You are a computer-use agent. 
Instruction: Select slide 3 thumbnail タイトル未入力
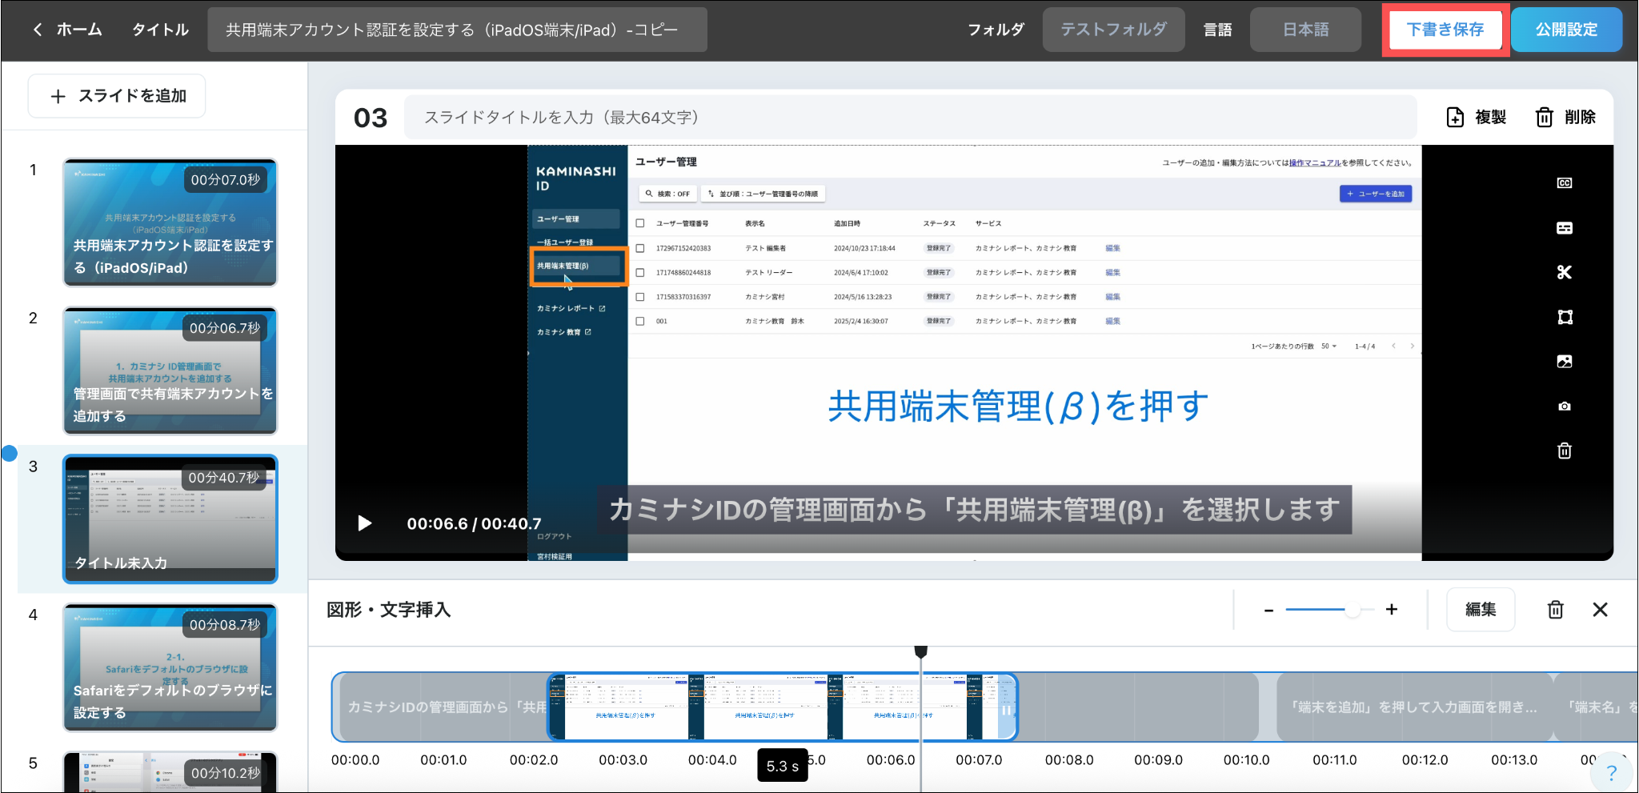[170, 519]
